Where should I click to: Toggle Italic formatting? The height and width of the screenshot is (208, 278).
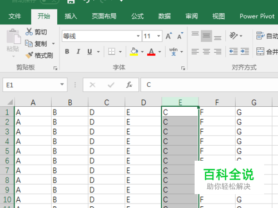point(78,51)
